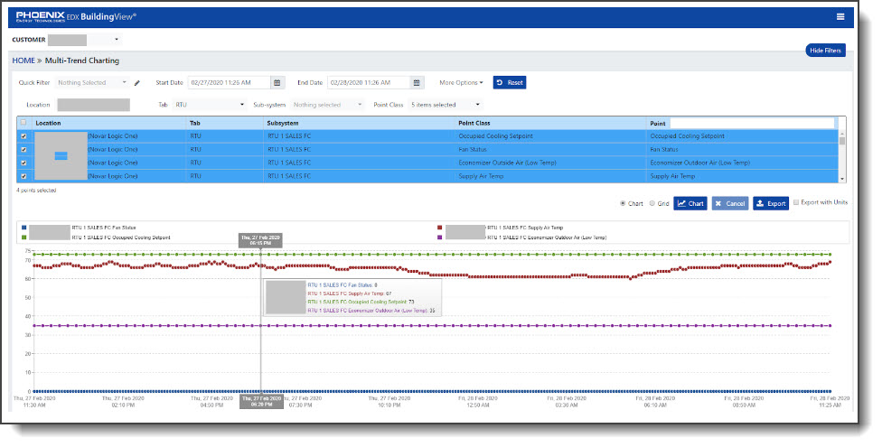Open the Tab dropdown showing RTU
The width and height of the screenshot is (882, 447).
(x=210, y=105)
